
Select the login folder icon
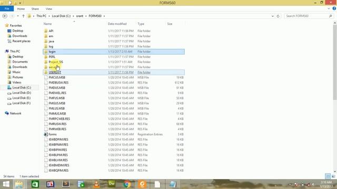(46, 51)
